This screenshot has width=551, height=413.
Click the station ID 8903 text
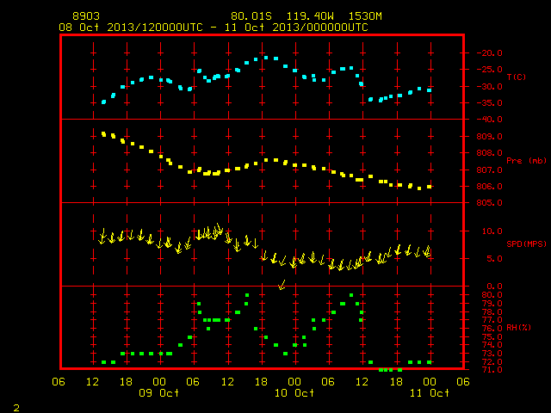pos(86,16)
